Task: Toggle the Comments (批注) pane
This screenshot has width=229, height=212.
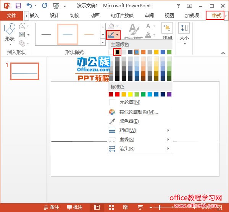Action: coord(75,207)
